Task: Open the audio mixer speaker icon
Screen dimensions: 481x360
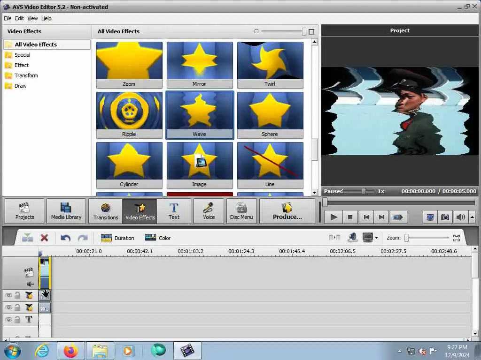Action: point(353,237)
